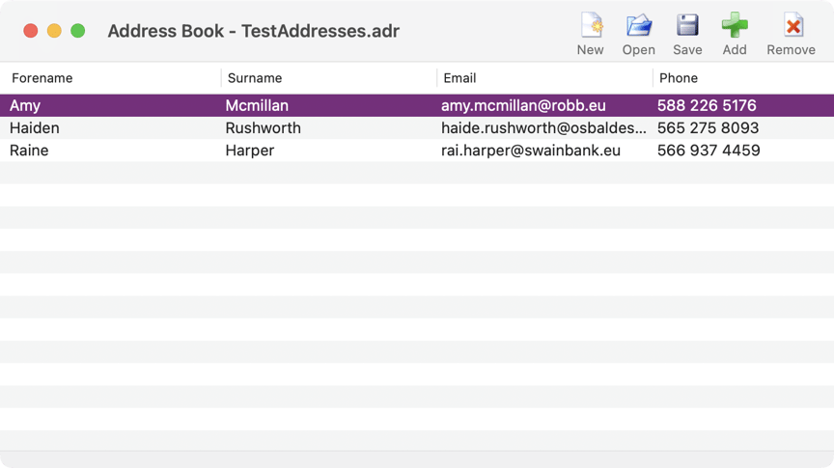Click rai.harper@swainbank.eu email cell
834x468 pixels.
tap(530, 151)
